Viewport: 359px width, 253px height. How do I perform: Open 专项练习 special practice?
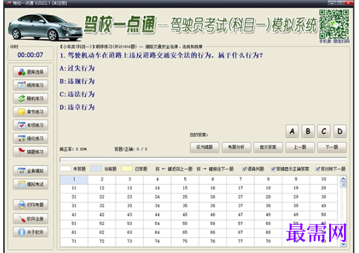point(31,125)
